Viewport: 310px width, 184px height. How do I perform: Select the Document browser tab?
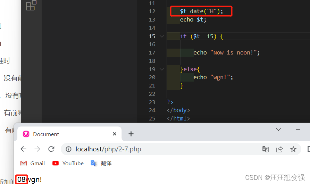(69, 134)
